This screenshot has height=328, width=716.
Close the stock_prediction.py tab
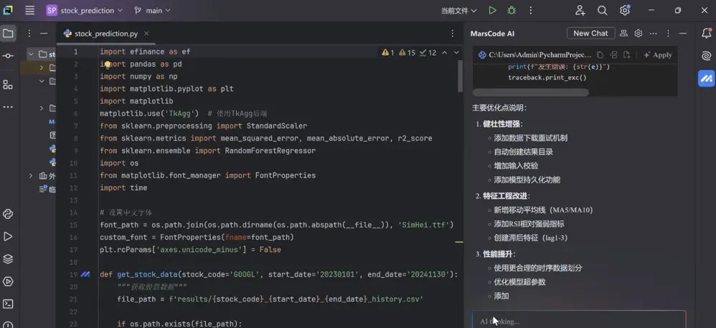pyautogui.click(x=146, y=33)
